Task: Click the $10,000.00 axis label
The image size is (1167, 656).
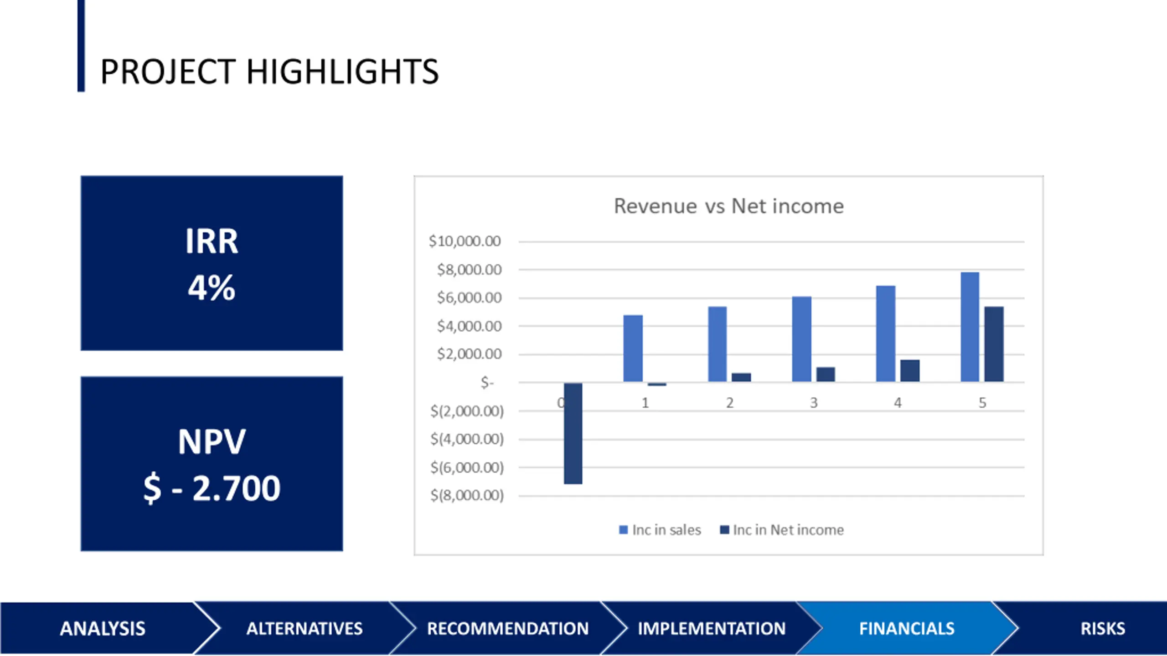Action: pyautogui.click(x=465, y=241)
